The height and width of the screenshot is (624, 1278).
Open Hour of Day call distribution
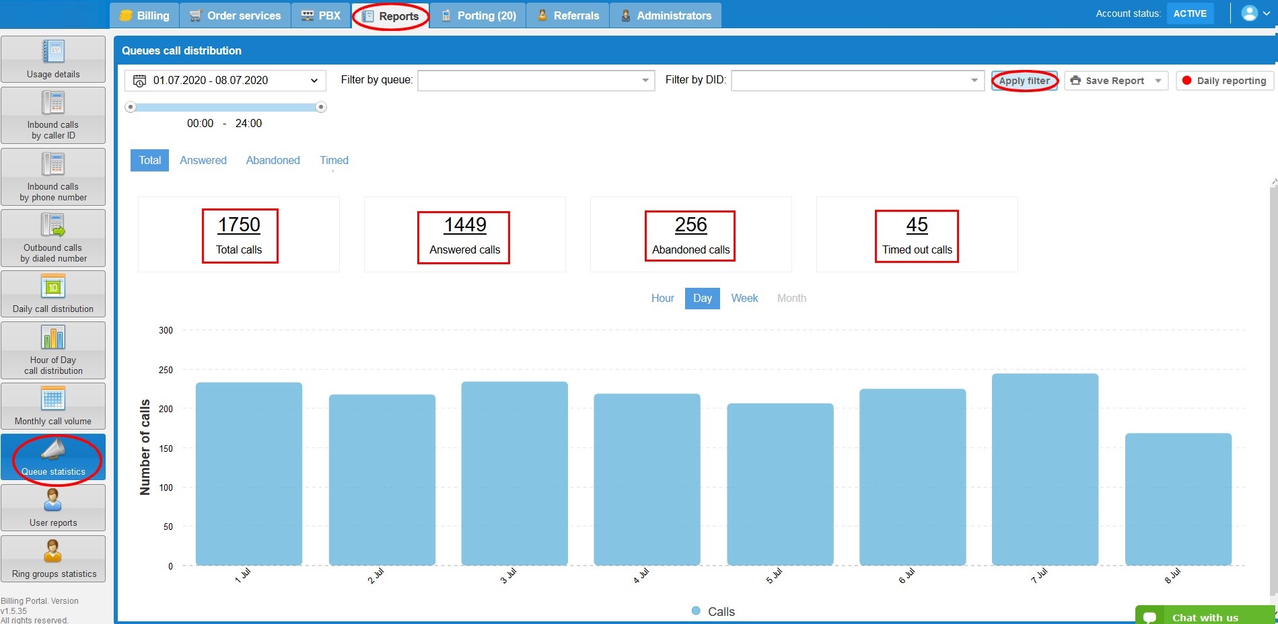pos(53,350)
